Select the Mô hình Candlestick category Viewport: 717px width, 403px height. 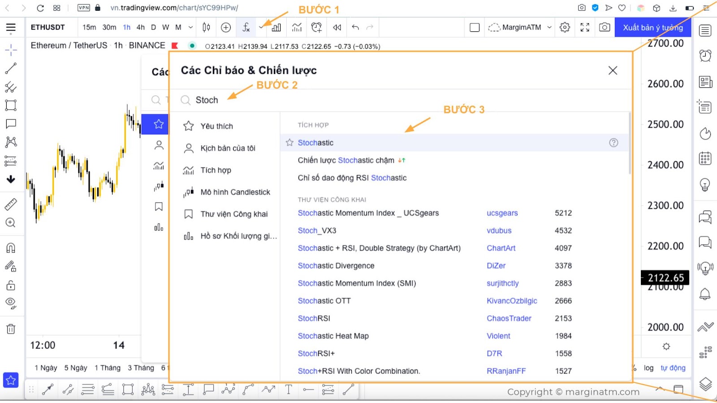coord(224,192)
